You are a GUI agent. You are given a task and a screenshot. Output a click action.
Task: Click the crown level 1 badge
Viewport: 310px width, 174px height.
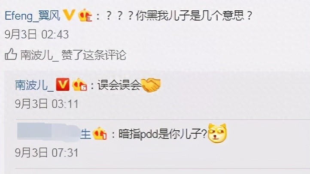[100, 134]
